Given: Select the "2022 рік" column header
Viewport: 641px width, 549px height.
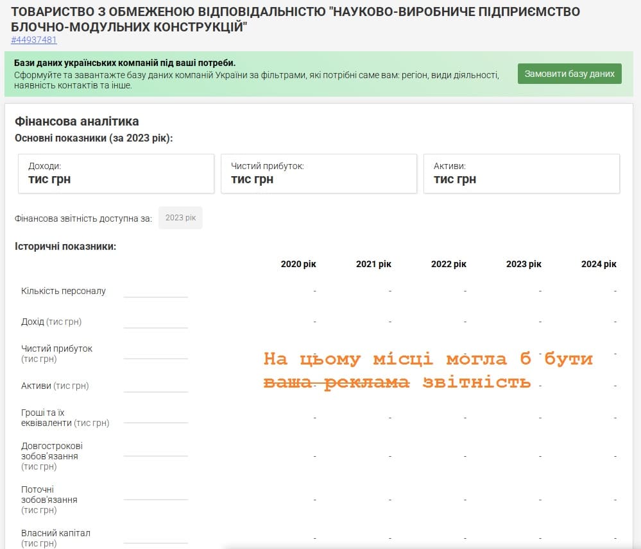Looking at the screenshot, I should [449, 264].
